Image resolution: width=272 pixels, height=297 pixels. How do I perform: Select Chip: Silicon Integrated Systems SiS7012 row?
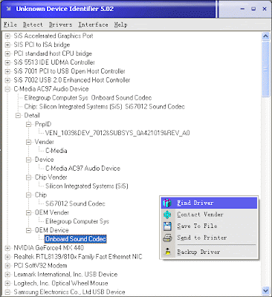105,107
